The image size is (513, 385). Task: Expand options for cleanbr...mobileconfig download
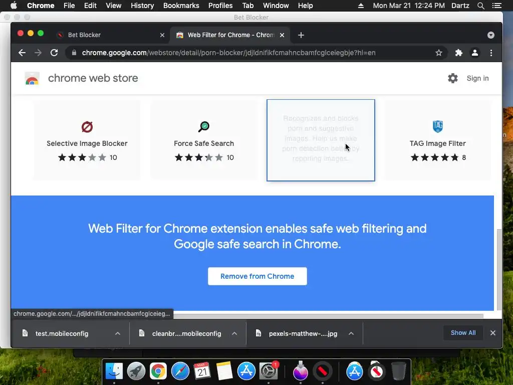(234, 333)
